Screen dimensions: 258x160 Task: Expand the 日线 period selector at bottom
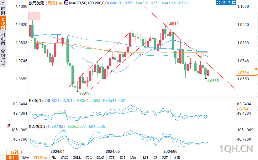pos(17,152)
